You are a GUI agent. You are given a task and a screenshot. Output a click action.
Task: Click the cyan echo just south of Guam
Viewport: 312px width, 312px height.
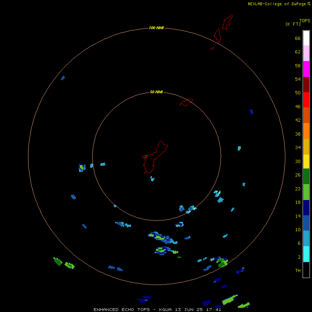[x=153, y=179]
